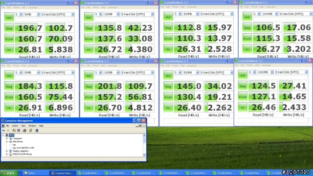
Task: Open test size dropdown in window showing 196.7
Action: (x=38, y=14)
